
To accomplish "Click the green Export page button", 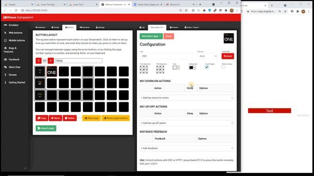I will tap(46, 128).
